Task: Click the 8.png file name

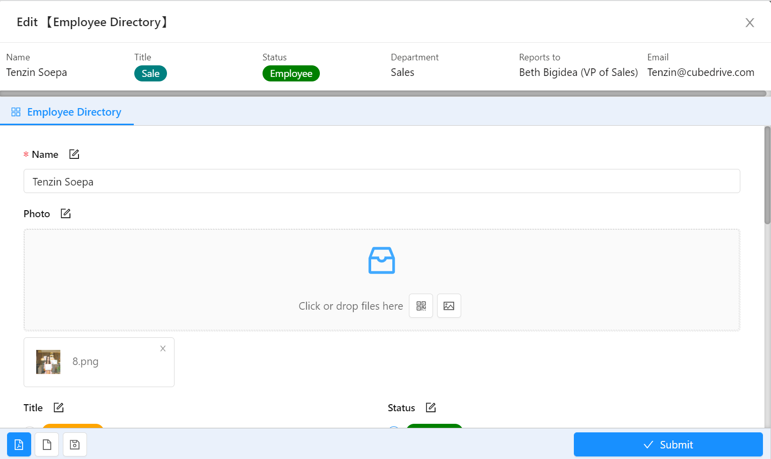Action: pyautogui.click(x=85, y=361)
